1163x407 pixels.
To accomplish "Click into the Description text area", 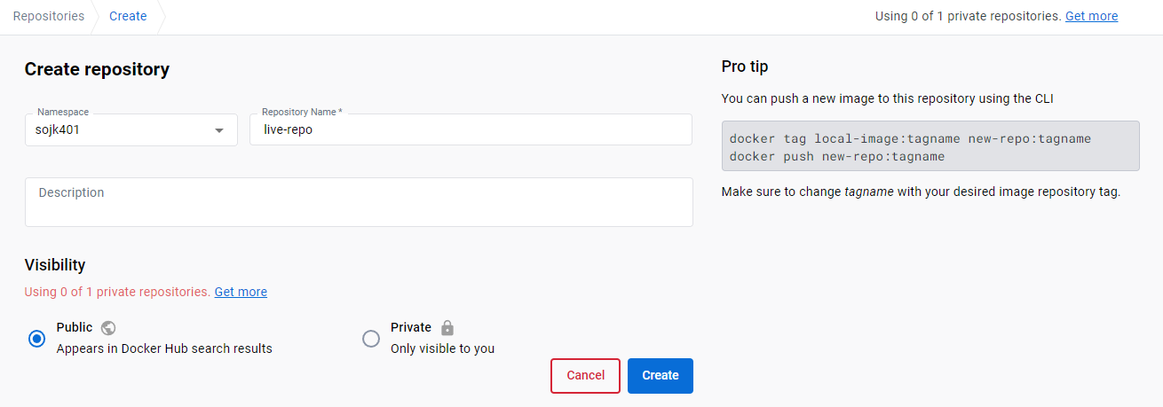I will (x=359, y=202).
